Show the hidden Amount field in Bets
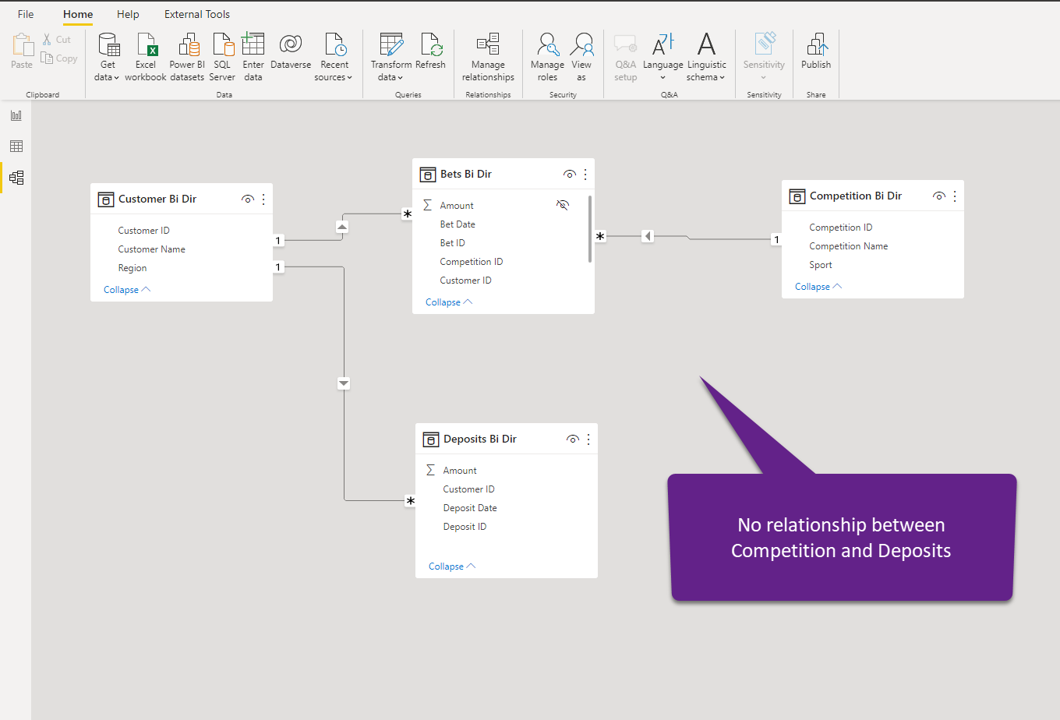 click(563, 204)
